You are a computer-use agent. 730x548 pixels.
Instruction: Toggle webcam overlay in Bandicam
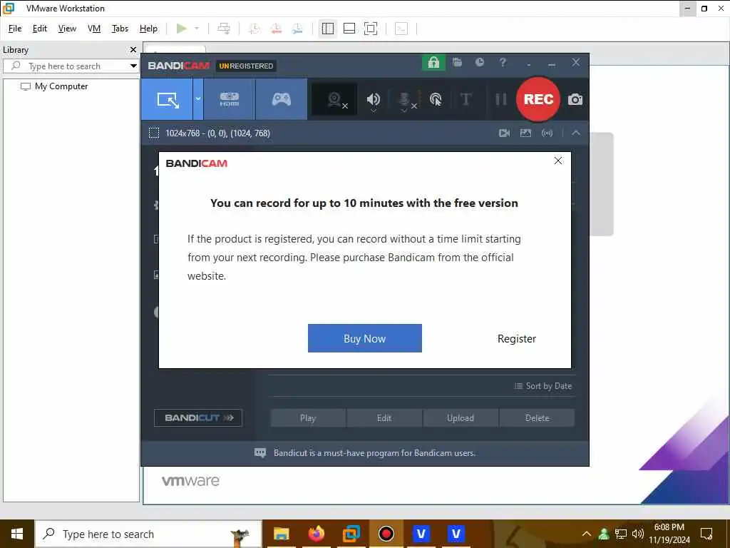(x=334, y=99)
